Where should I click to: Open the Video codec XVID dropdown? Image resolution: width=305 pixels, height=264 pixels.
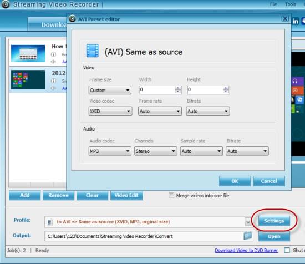(x=110, y=111)
